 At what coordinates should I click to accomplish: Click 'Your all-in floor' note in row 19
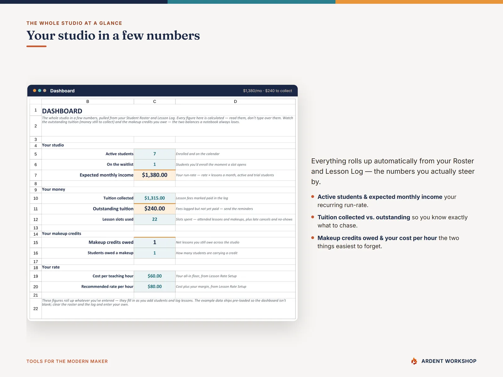[206, 276]
